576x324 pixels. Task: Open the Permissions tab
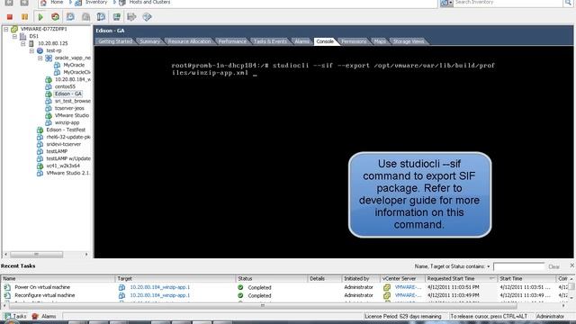(x=354, y=41)
